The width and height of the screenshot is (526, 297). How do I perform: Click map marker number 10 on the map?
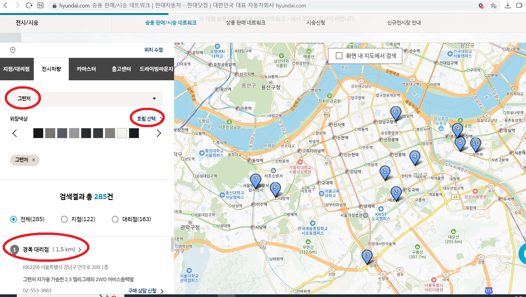point(476,143)
